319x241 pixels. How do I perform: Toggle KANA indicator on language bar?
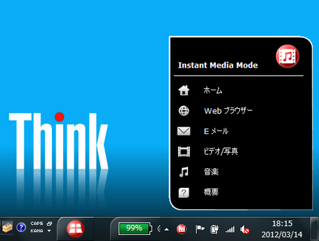pos(37,231)
